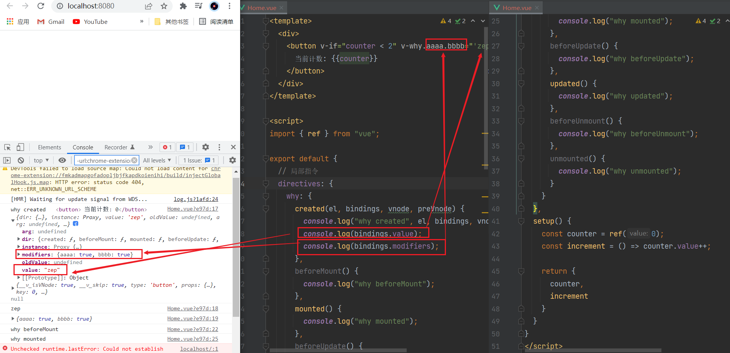Fold the <template> tag in editor gutter
The height and width of the screenshot is (353, 730).
(x=266, y=21)
